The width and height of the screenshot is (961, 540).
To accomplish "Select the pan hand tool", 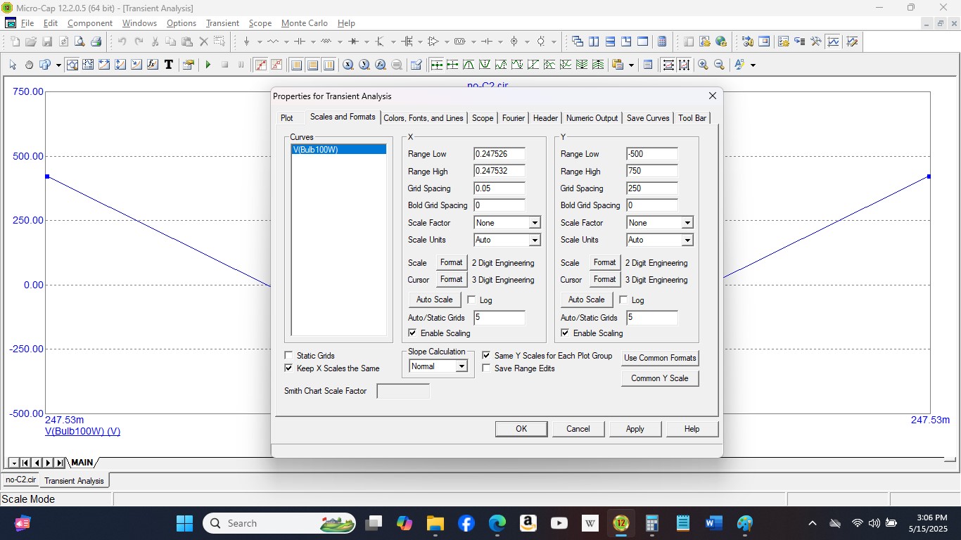I will pyautogui.click(x=29, y=65).
